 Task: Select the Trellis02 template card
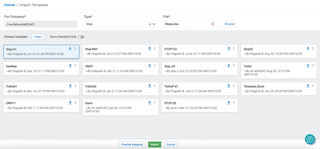[x=116, y=89]
